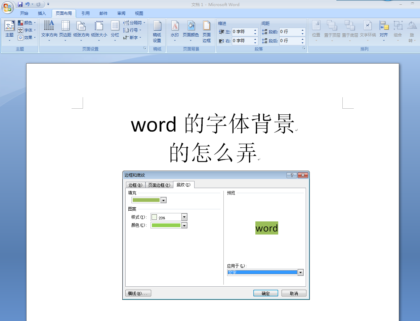Undo the last action

click(28, 4)
